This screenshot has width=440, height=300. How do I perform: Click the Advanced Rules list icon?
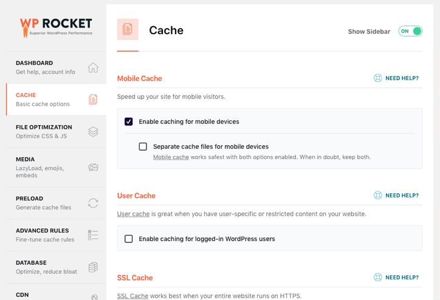(93, 235)
